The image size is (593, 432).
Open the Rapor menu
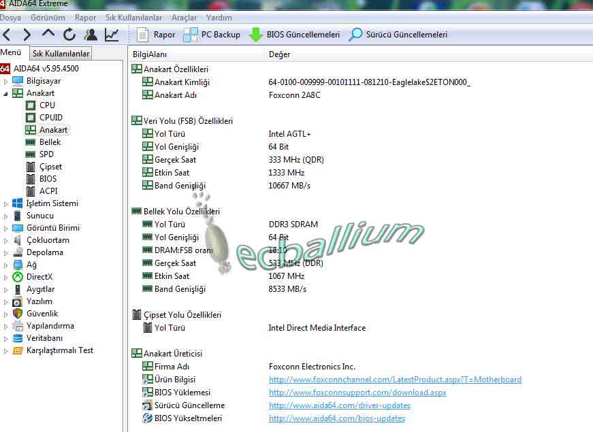[x=85, y=18]
